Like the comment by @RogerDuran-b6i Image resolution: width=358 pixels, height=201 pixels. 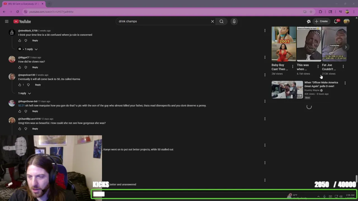pyautogui.click(x=20, y=111)
